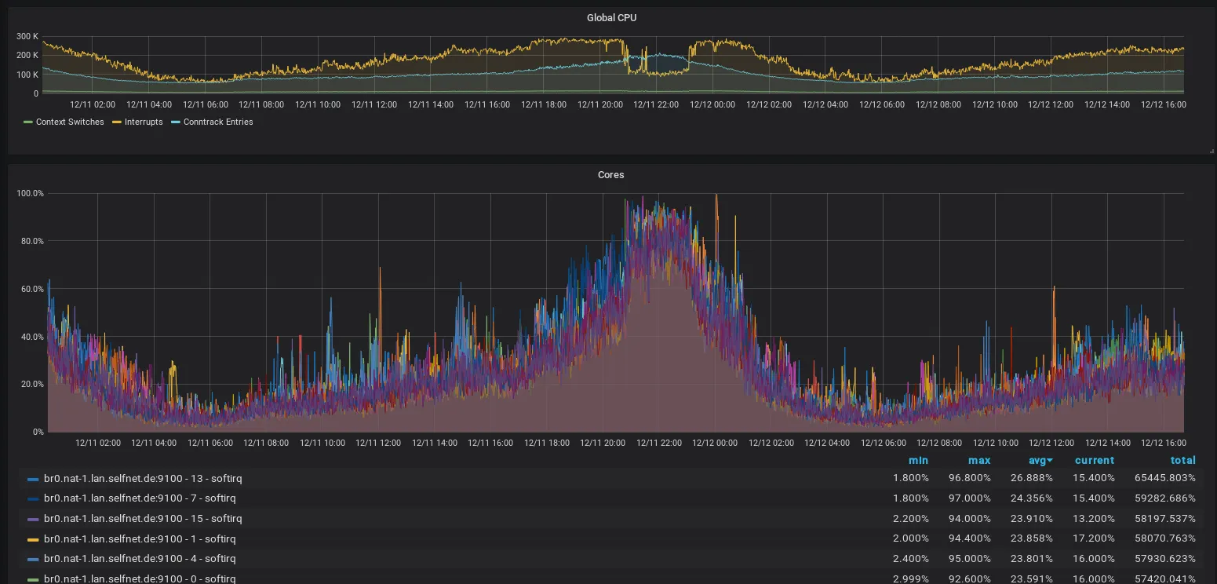Sort the legend table by max
This screenshot has height=584, width=1217.
pyautogui.click(x=979, y=460)
